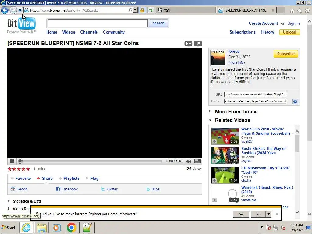Image resolution: width=312 pixels, height=234 pixels.
Task: Go back with the browser Back arrow
Action: [5, 10]
